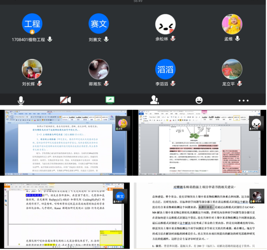Click muted microphone icon next to 龙立平
The image size is (267, 250).
(240, 84)
